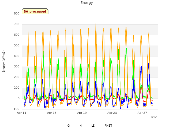Toggle the H series legend entry
Image resolution: width=174 pixels, height=131 pixels.
(x=78, y=126)
